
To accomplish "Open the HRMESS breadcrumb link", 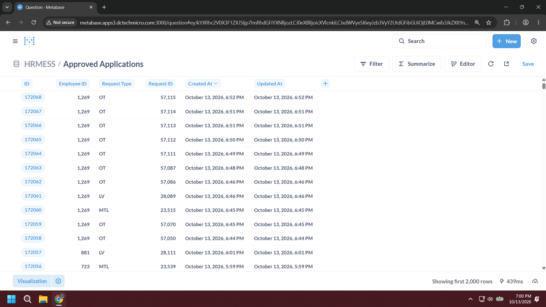I will pos(40,64).
